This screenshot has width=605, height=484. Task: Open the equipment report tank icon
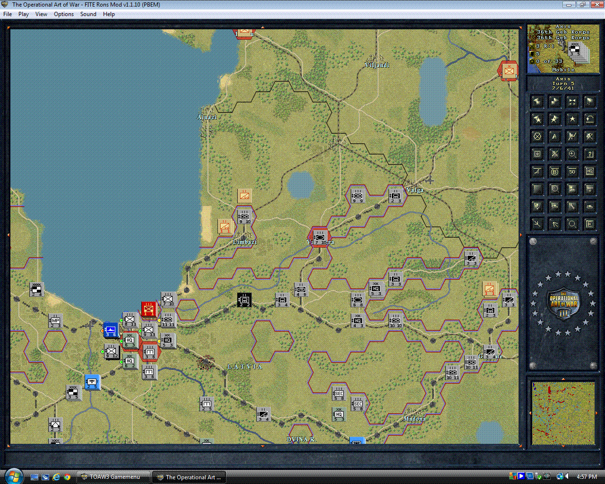click(x=589, y=206)
